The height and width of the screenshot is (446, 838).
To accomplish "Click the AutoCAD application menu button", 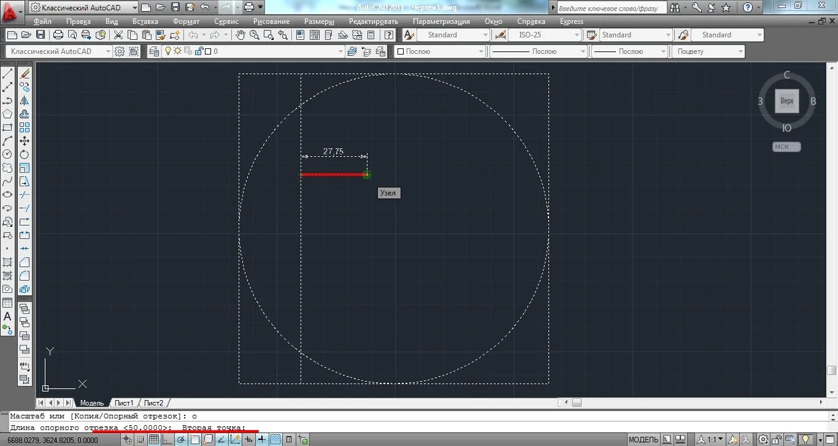I will [12, 12].
